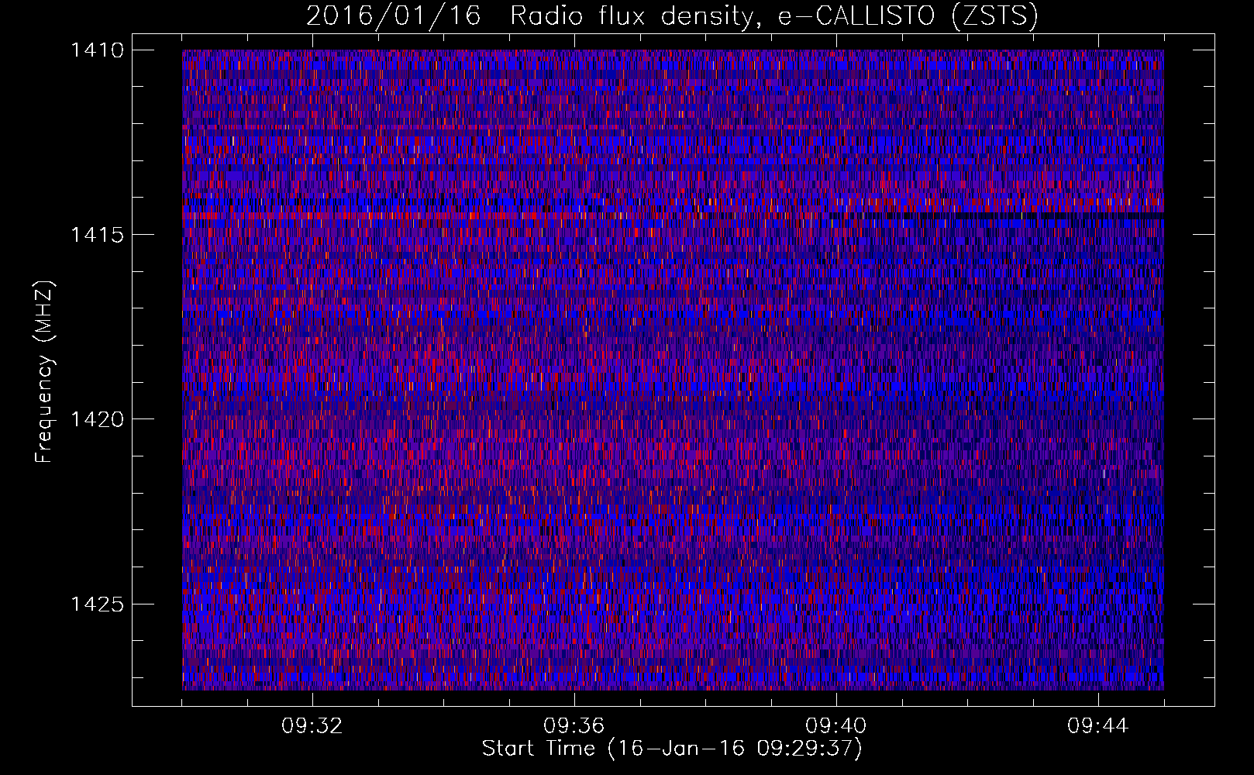Screen dimensions: 1254x775
Task: Click the Frequency (MHZ) axis title
Action: [x=44, y=371]
